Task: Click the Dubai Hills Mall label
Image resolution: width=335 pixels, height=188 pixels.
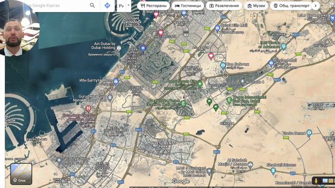Action: click(x=234, y=25)
